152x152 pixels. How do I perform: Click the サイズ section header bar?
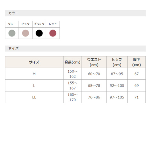(75, 49)
